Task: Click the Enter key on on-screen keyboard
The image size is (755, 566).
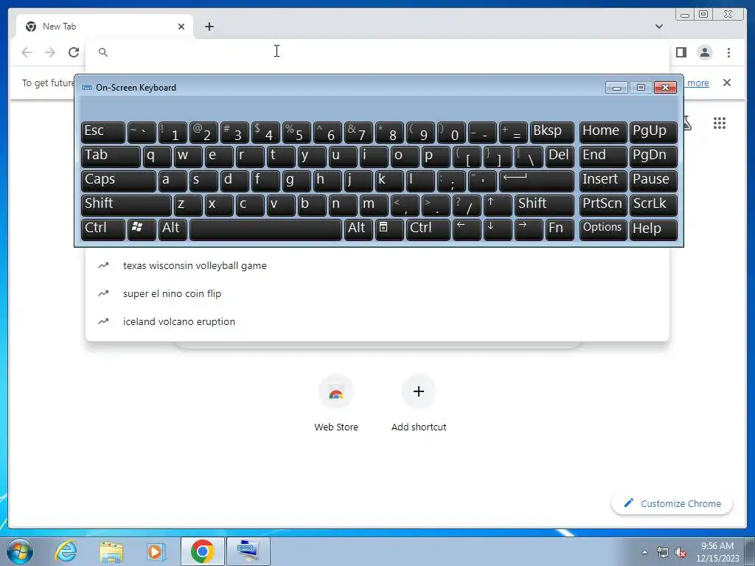Action: (537, 181)
